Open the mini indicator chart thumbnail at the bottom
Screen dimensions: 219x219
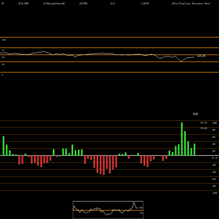click(108, 210)
